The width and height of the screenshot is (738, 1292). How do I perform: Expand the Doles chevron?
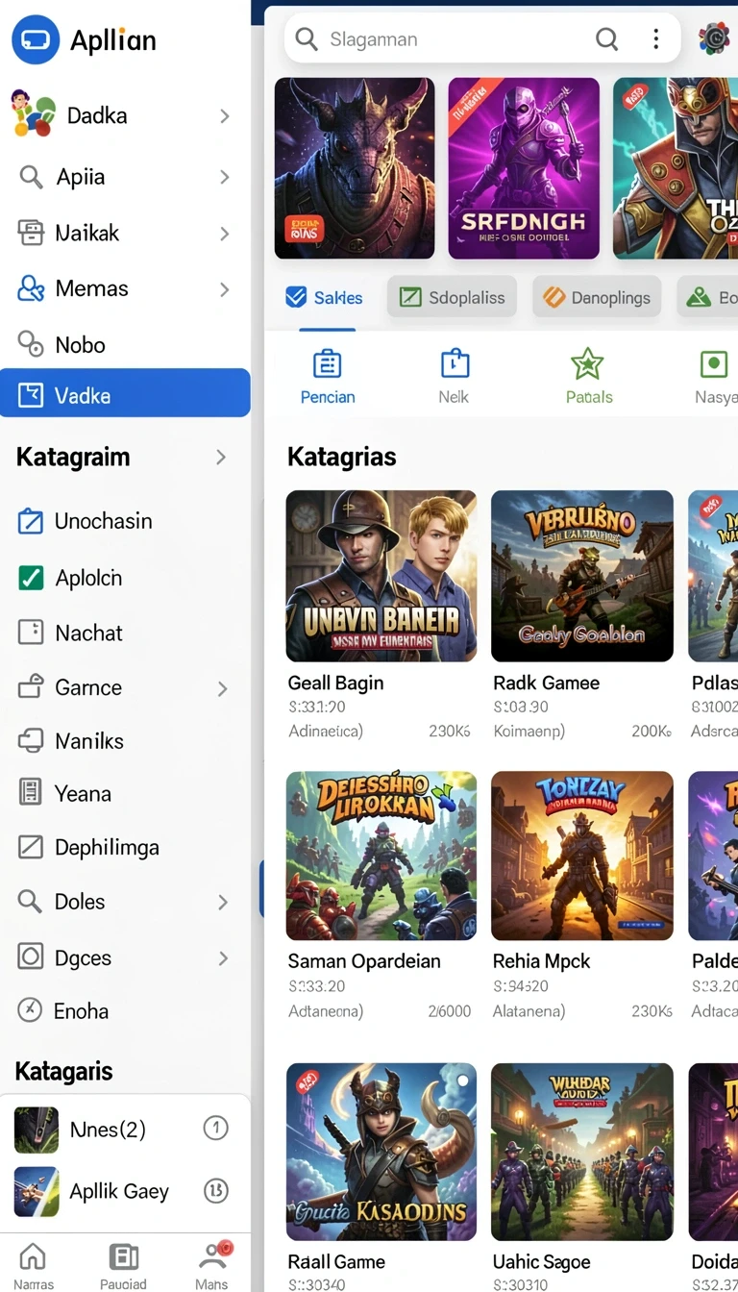click(x=223, y=903)
